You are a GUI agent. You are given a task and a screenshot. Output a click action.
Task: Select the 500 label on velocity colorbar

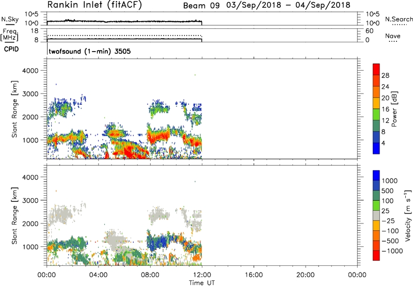click(x=388, y=191)
